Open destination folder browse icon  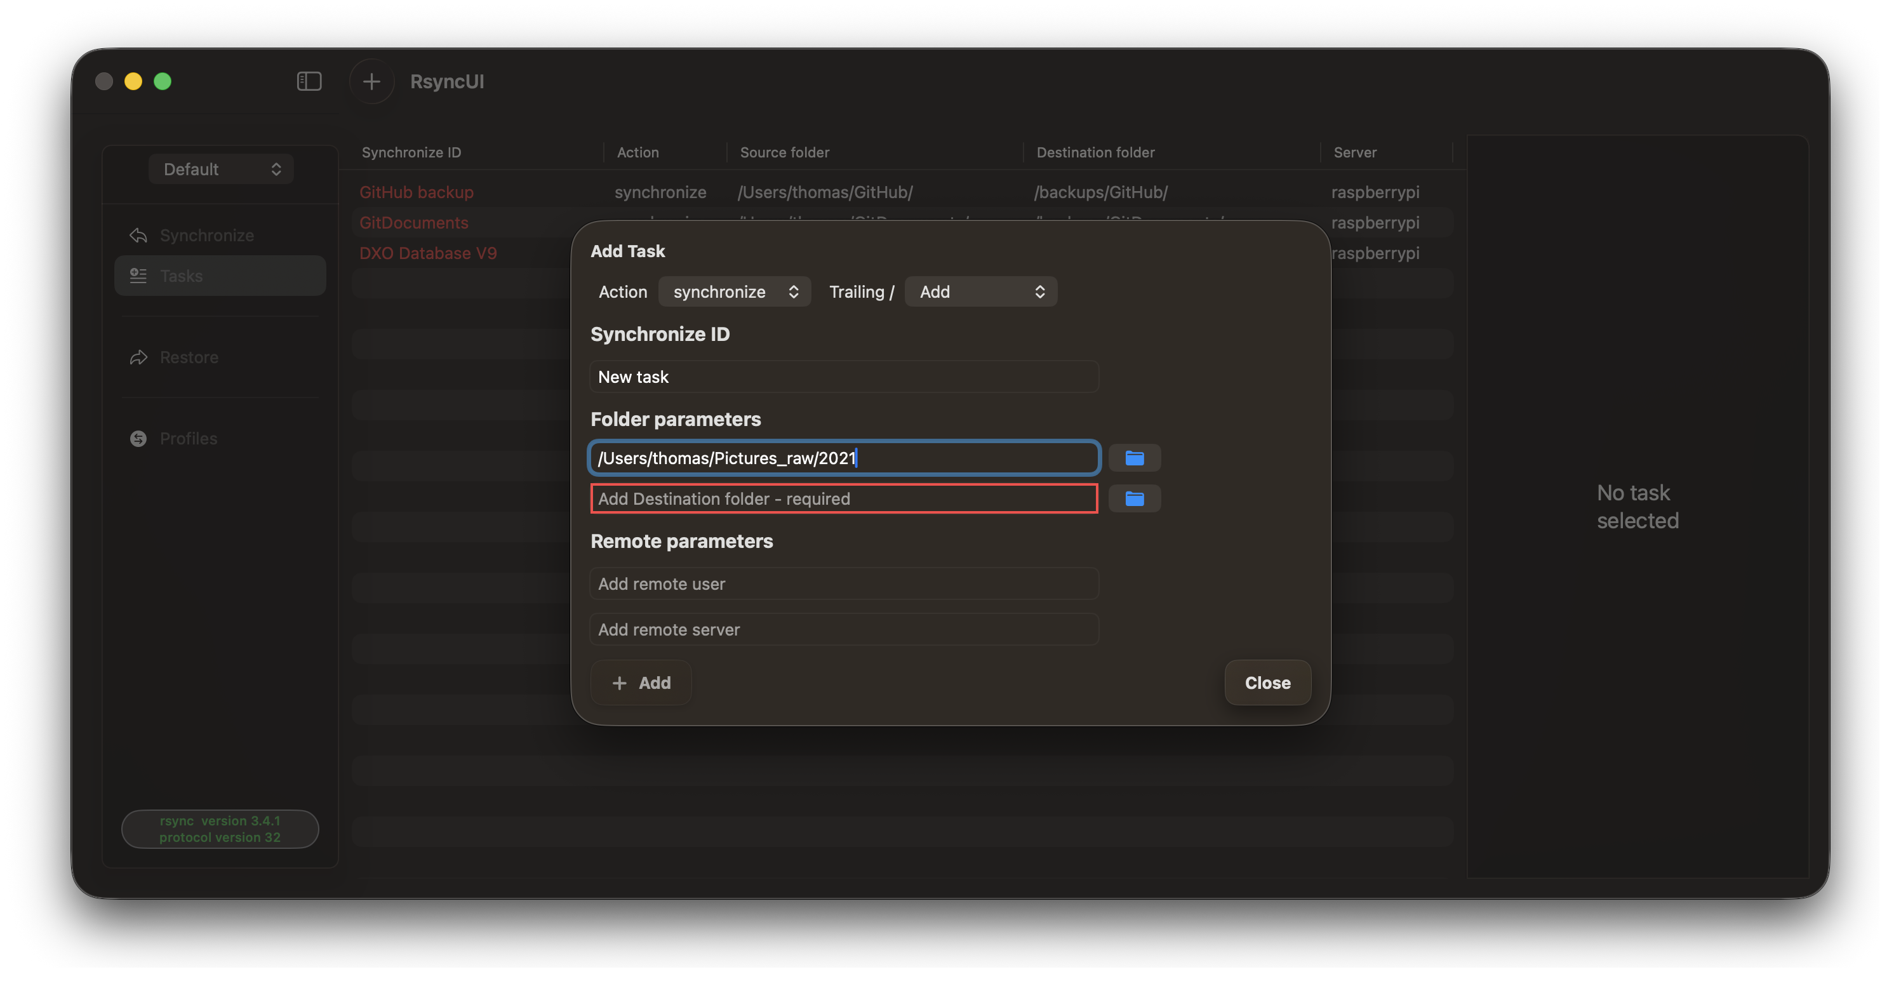1134,498
